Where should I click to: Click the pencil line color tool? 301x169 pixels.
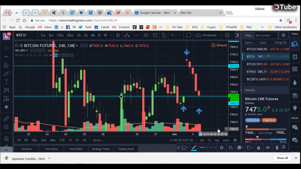pos(194,147)
